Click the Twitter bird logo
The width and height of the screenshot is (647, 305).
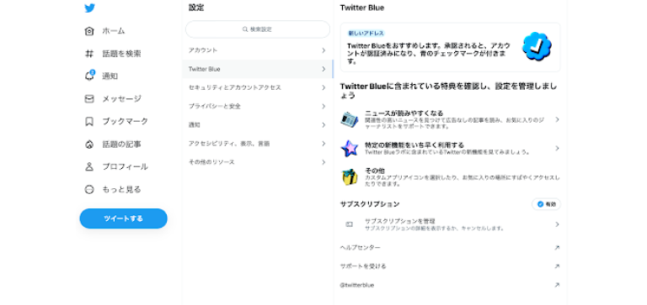click(89, 8)
